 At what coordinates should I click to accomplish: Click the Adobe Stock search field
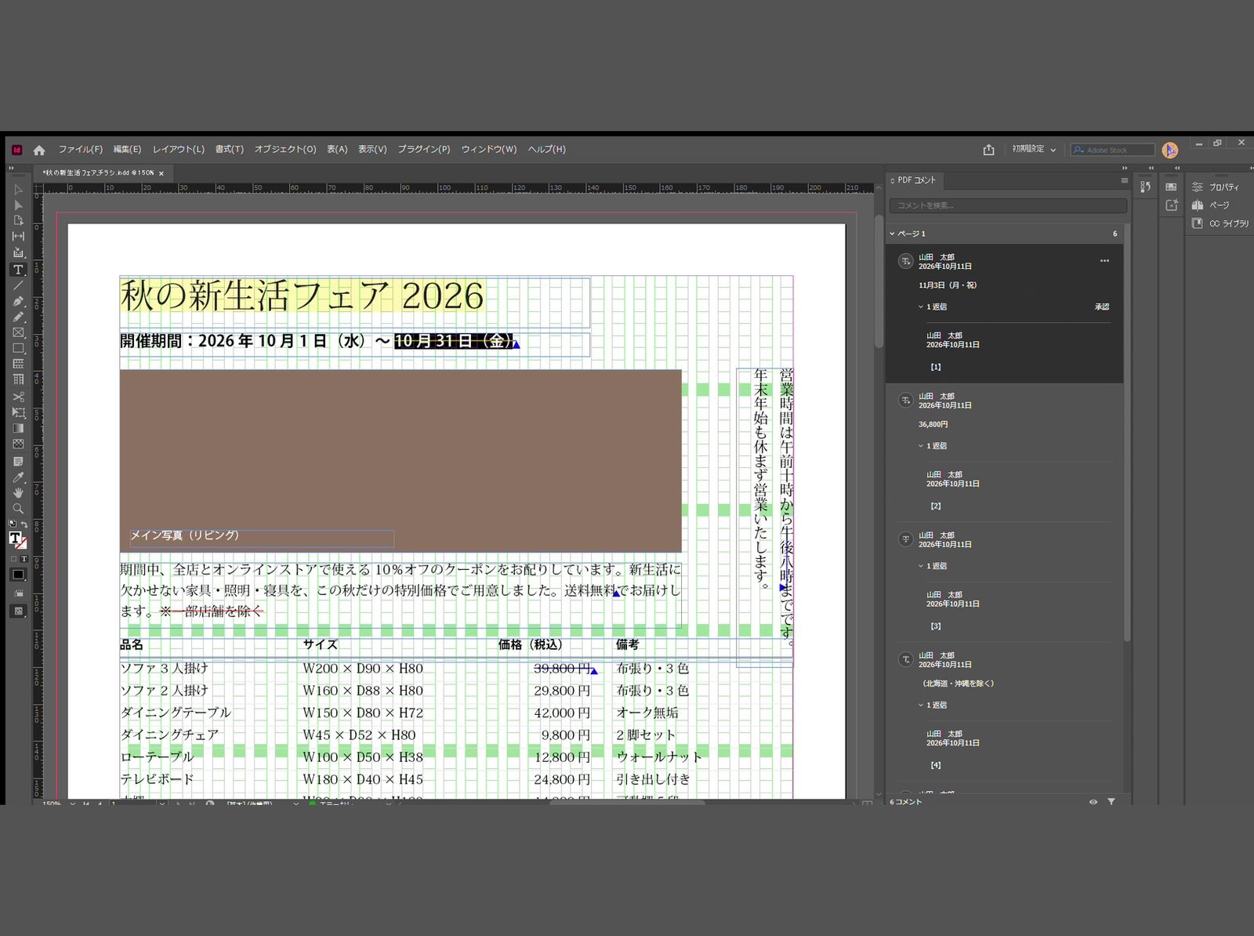(x=1113, y=150)
